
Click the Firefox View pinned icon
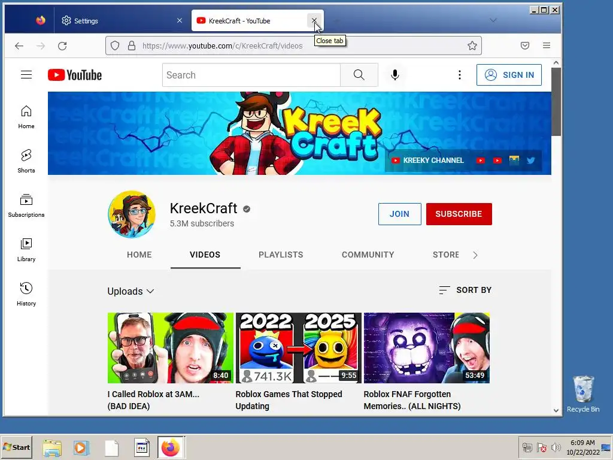click(40, 20)
